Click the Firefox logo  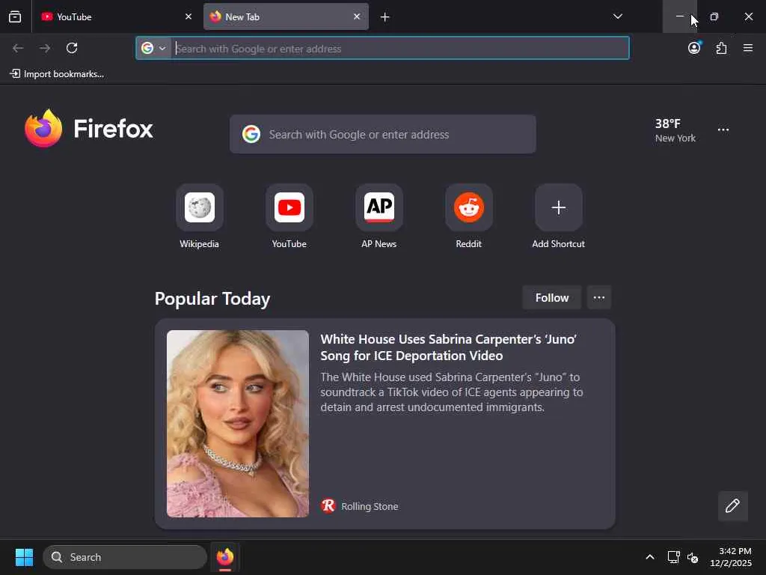[89, 129]
